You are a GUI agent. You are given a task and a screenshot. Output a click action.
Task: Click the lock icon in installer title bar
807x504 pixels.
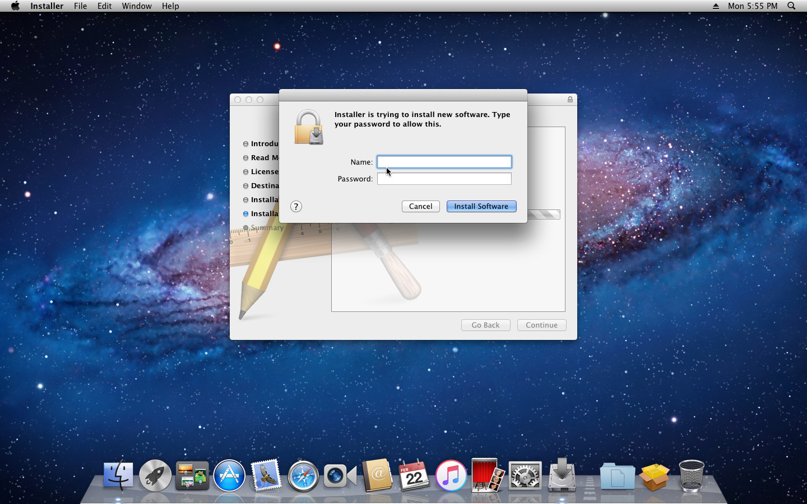[x=570, y=100]
